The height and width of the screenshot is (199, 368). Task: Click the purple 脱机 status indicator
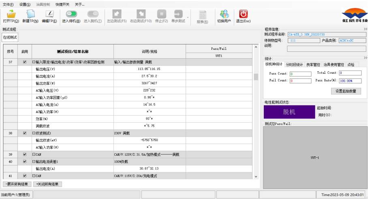289,112
